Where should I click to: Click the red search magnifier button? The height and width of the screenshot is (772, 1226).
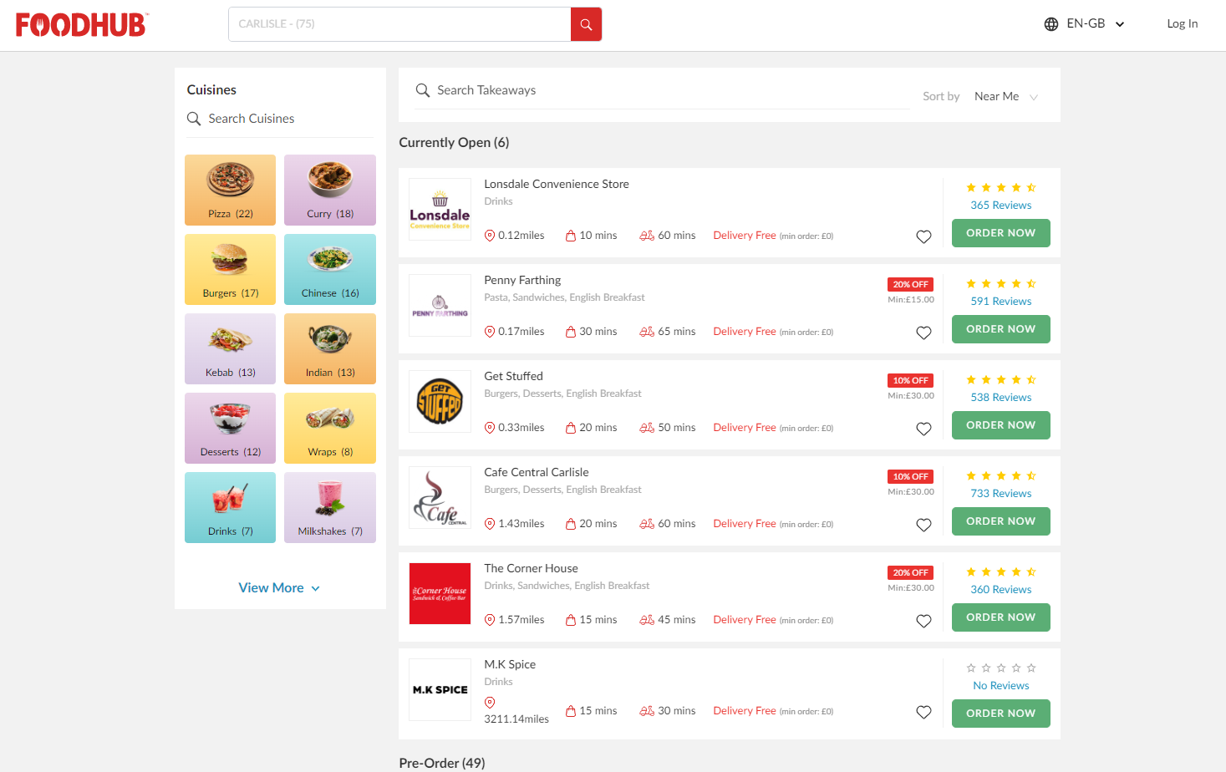(586, 24)
